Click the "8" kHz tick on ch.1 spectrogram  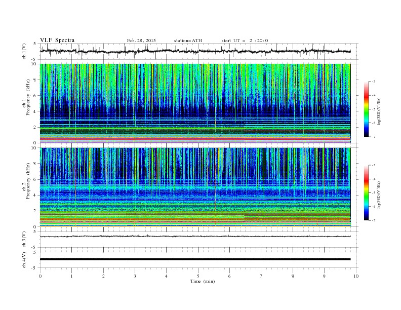[35, 80]
